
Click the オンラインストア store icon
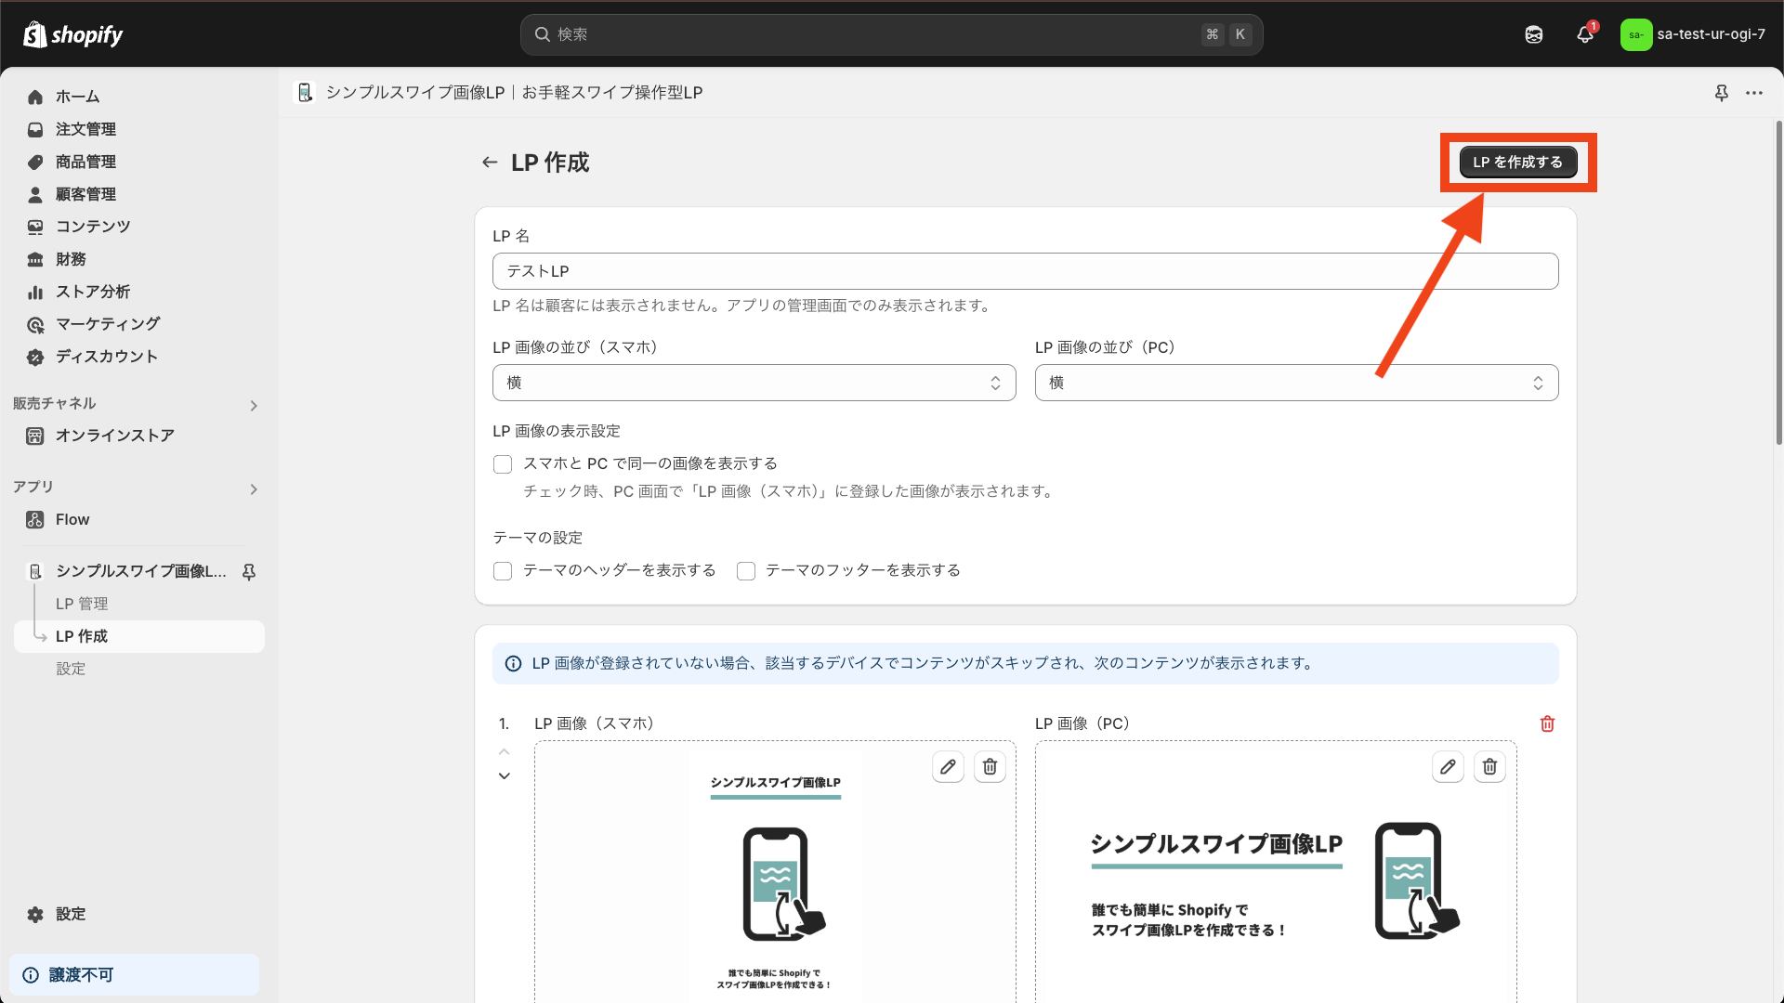tap(35, 436)
